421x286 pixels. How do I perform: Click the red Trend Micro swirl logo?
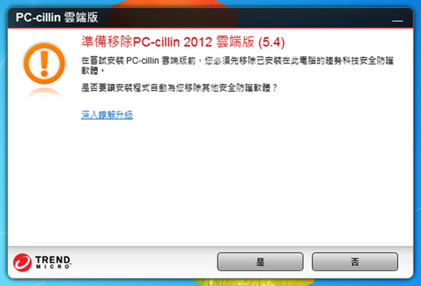[22, 262]
